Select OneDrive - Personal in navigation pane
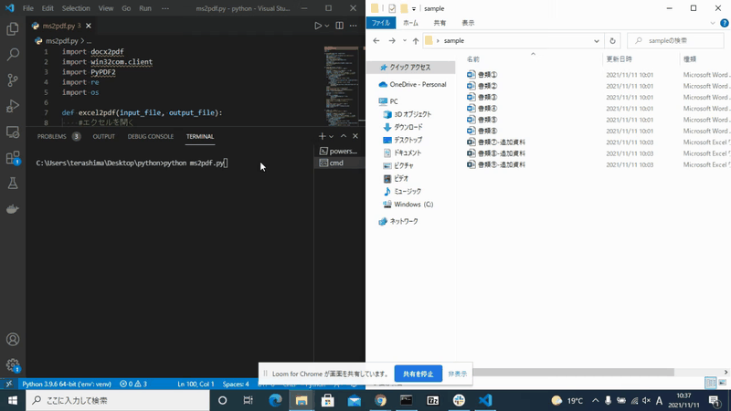Screen dimensions: 731x411 [x=412, y=84]
